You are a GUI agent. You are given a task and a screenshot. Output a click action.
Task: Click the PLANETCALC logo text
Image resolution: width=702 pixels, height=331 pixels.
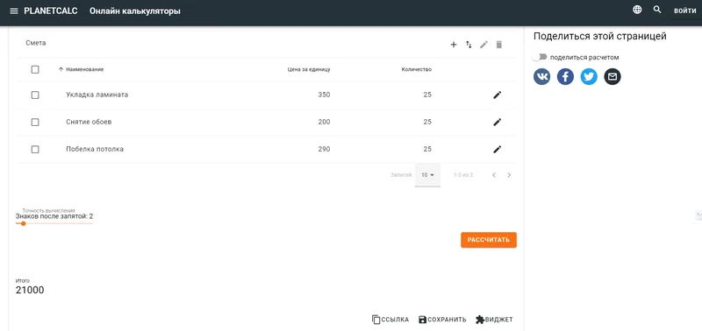click(51, 11)
